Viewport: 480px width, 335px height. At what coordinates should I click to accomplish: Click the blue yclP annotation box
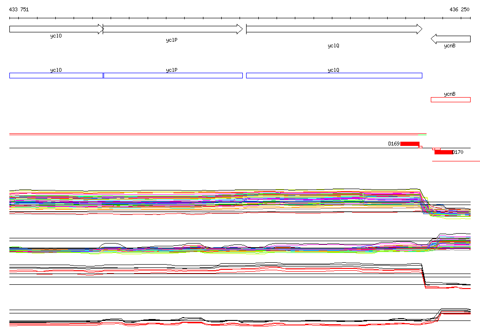tap(173, 76)
